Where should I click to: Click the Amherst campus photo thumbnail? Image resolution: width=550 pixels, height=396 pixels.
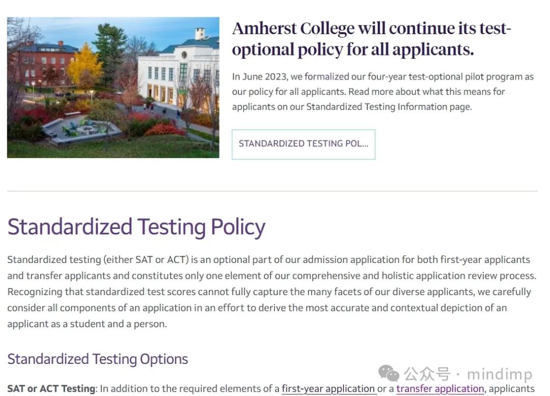[113, 88]
